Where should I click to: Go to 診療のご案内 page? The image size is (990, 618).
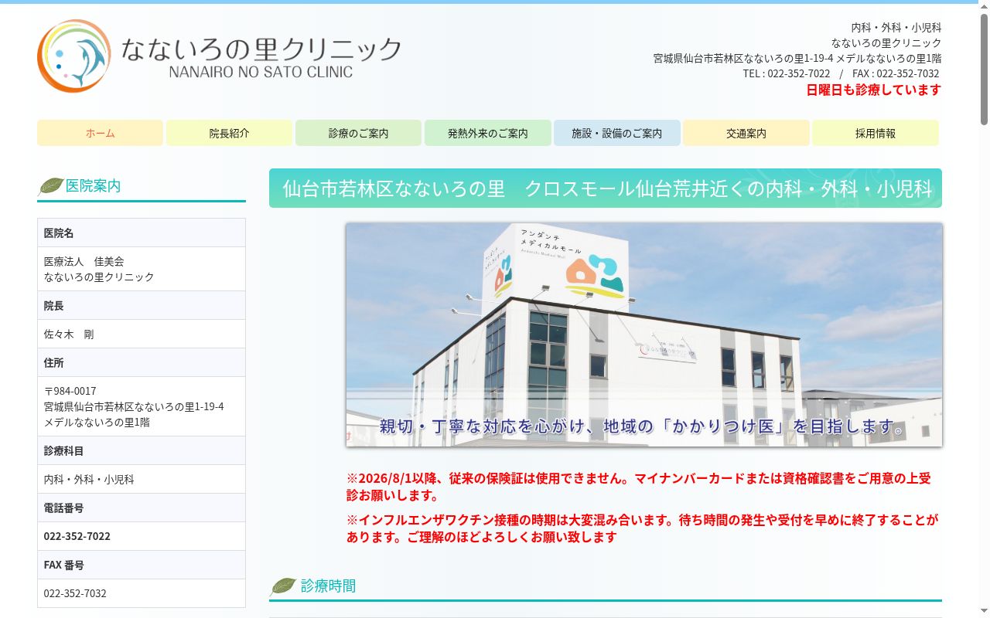(x=358, y=133)
